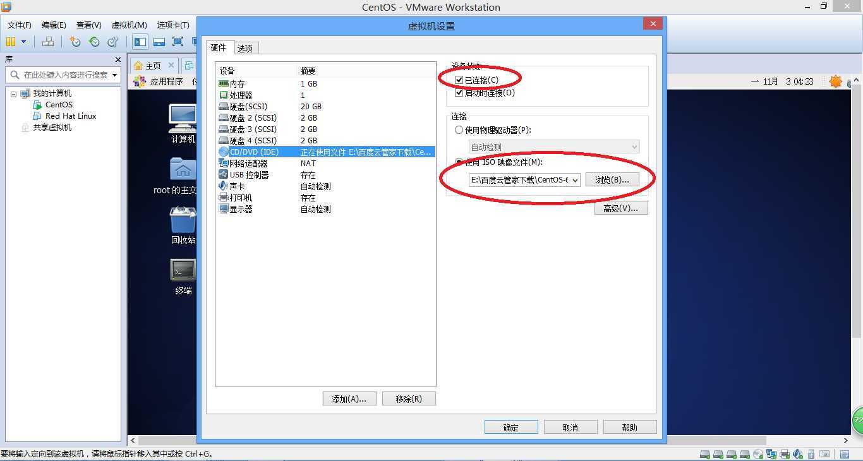Click the 设备 column header
This screenshot has height=461, width=863.
click(x=256, y=71)
